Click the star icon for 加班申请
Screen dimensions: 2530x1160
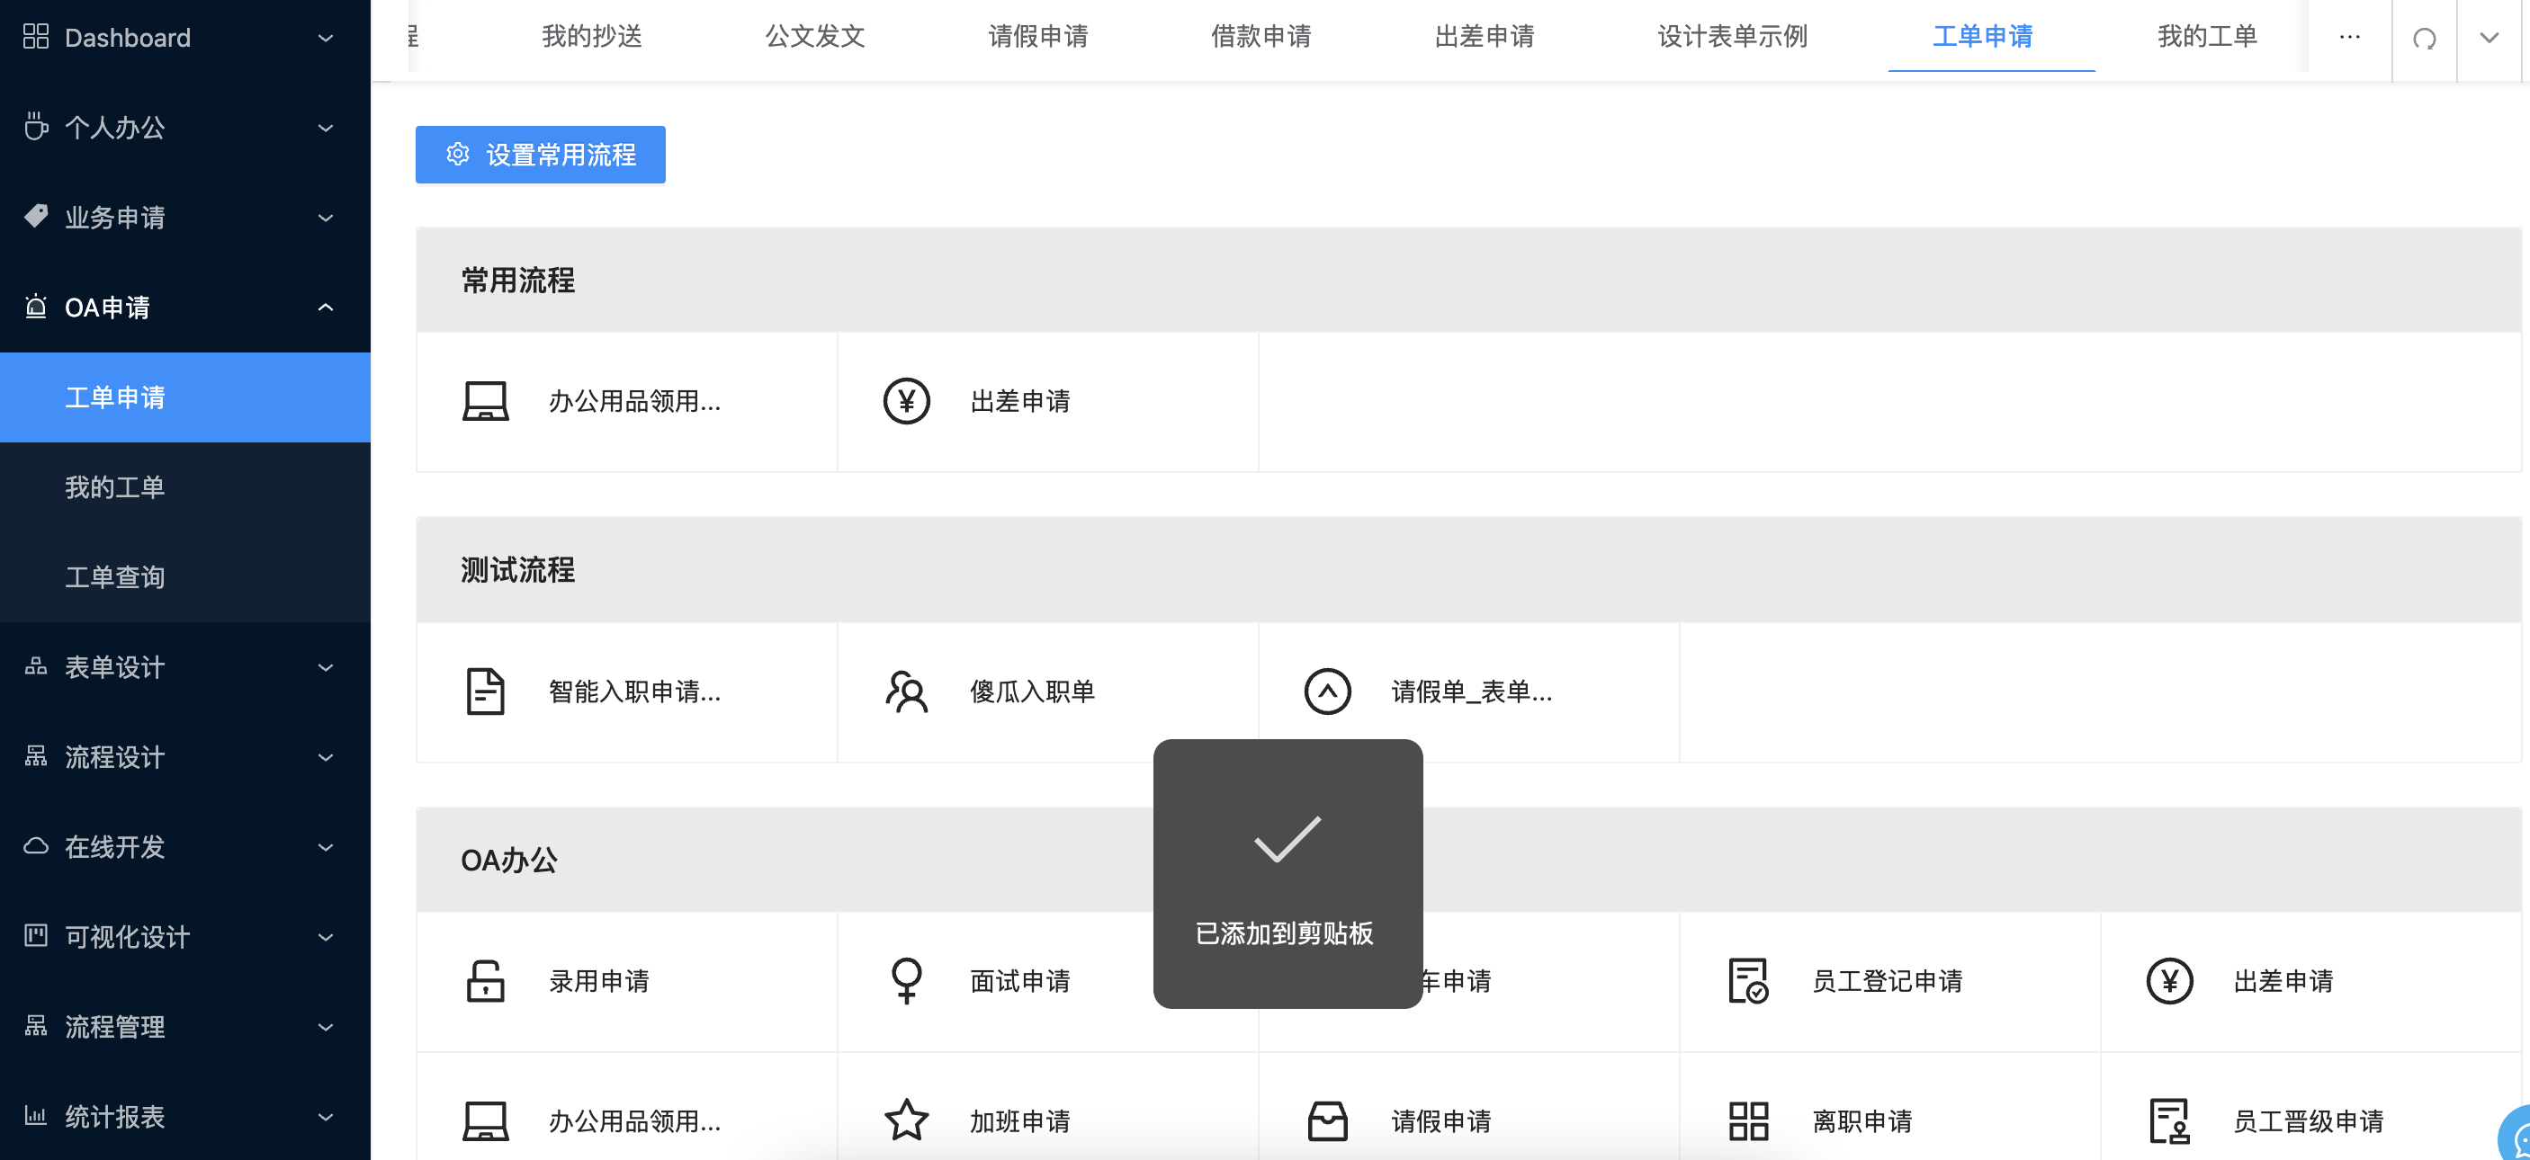[x=905, y=1120]
